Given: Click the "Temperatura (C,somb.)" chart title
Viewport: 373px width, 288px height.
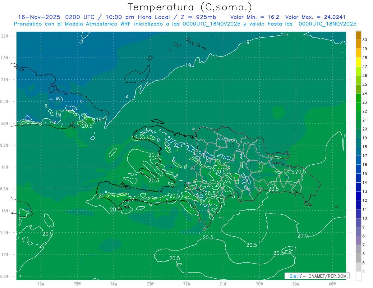Looking at the screenshot, I should coord(190,7).
